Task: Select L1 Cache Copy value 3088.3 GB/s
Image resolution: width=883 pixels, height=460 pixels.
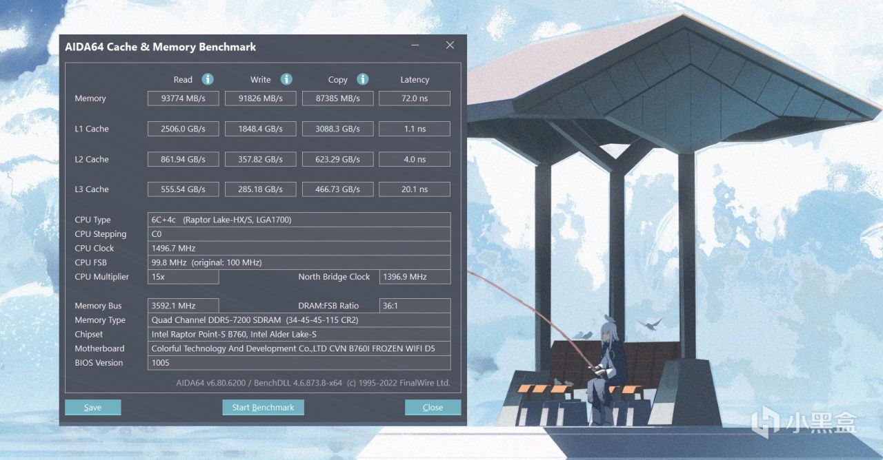Action: coord(338,129)
